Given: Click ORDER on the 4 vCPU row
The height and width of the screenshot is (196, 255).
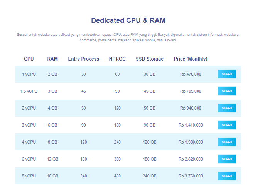Looking at the screenshot, I should pyautogui.click(x=227, y=142).
